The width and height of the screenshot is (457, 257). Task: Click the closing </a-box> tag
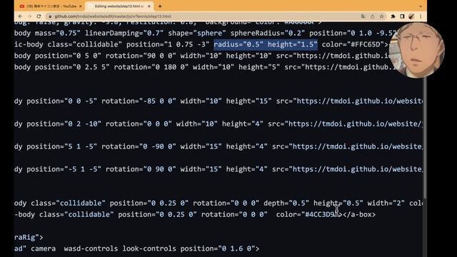coord(359,215)
